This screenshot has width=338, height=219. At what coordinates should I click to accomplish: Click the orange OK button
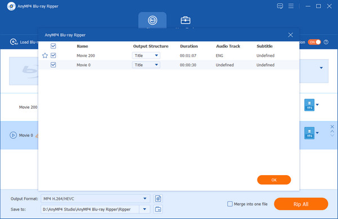coord(274,180)
